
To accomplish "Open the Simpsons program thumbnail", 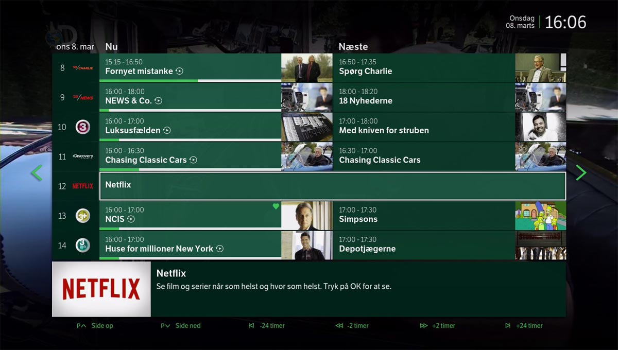I will coord(540,216).
